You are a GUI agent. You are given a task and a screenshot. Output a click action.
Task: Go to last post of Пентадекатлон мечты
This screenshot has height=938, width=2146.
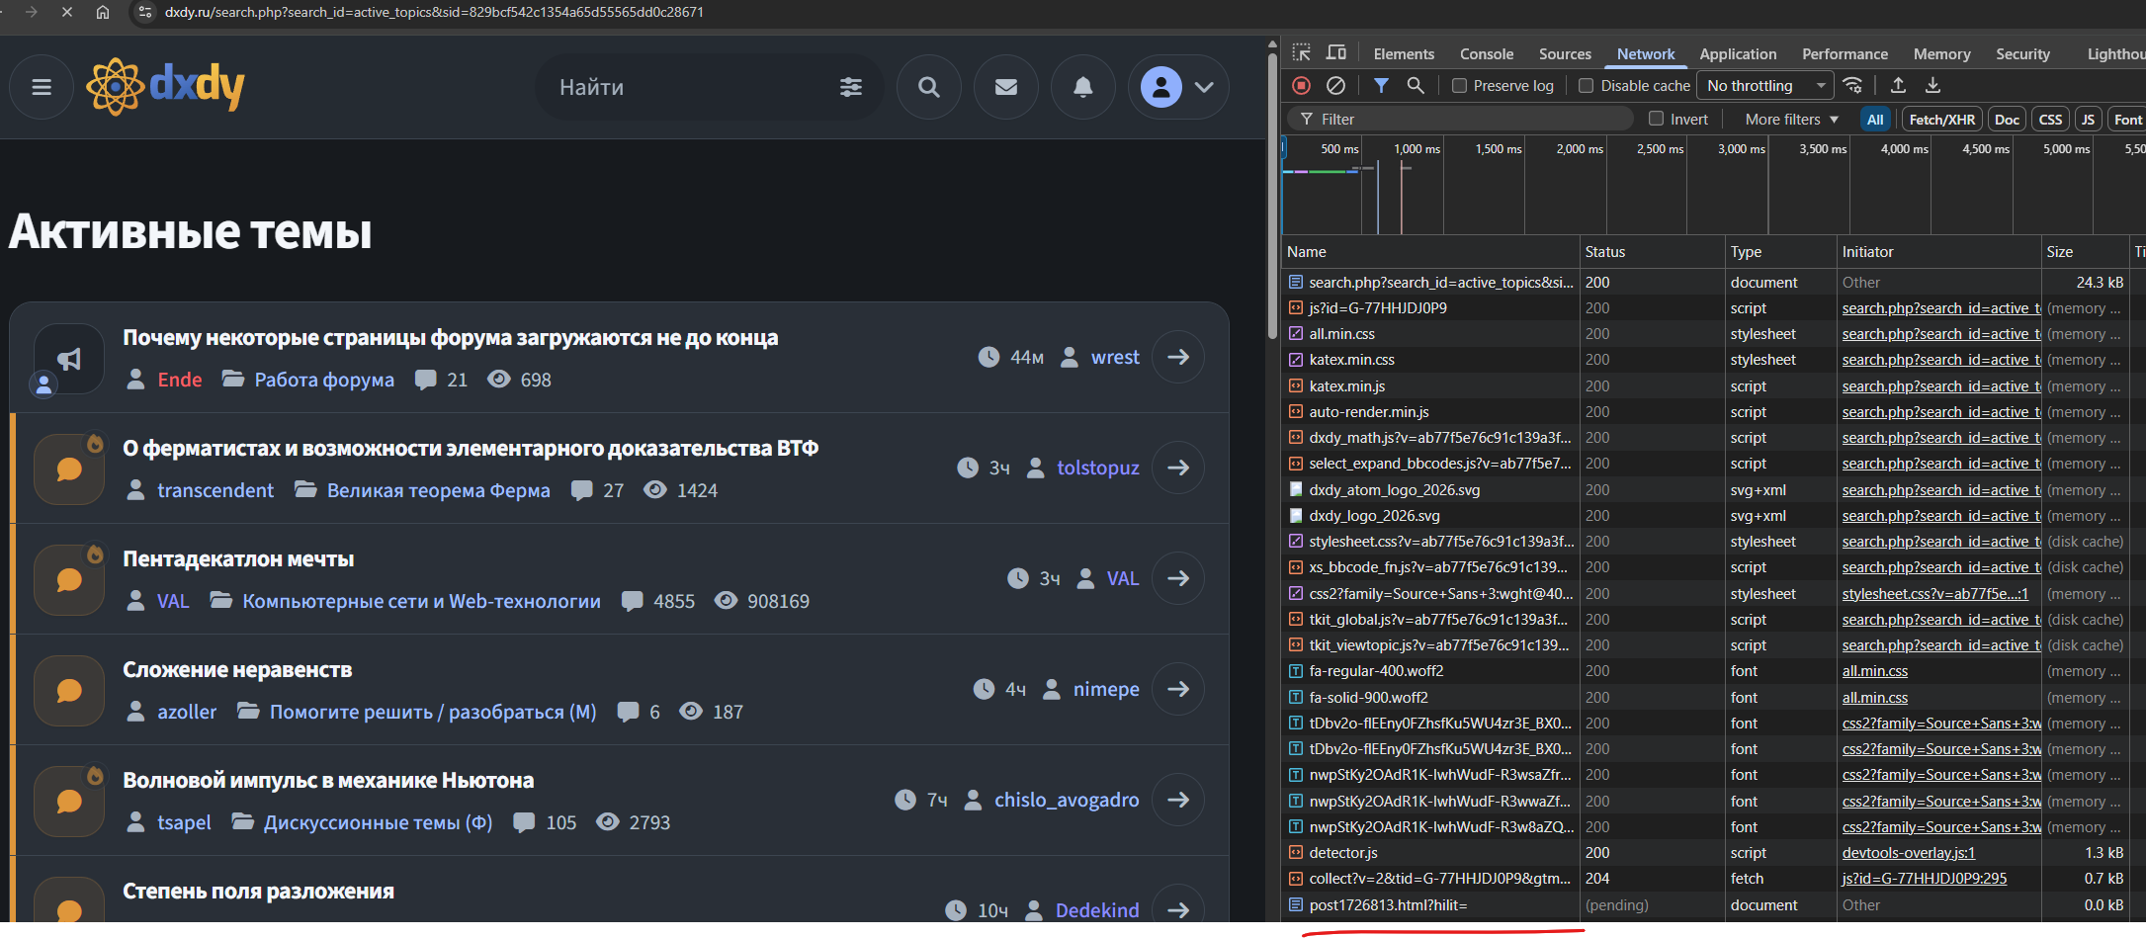tap(1178, 578)
